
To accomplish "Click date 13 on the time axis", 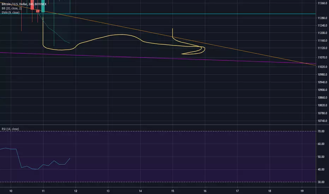I will tap(108, 191).
